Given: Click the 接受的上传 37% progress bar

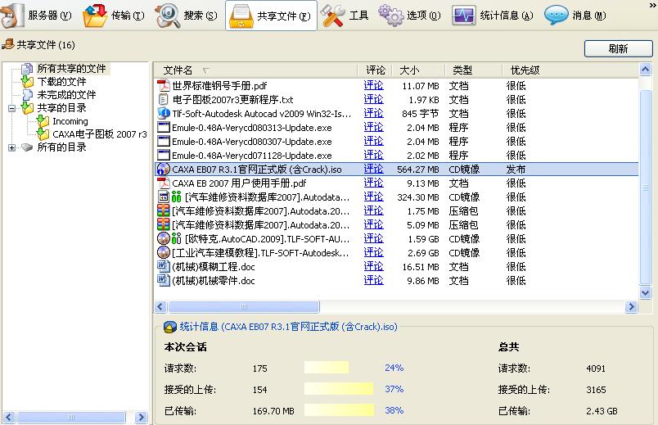Looking at the screenshot, I should coord(339,389).
